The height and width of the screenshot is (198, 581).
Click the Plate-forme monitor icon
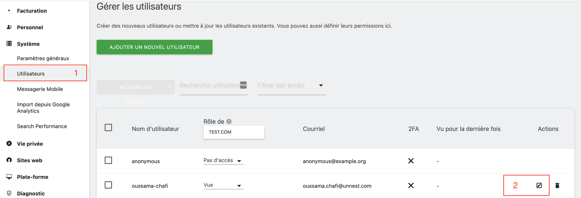[x=9, y=177]
